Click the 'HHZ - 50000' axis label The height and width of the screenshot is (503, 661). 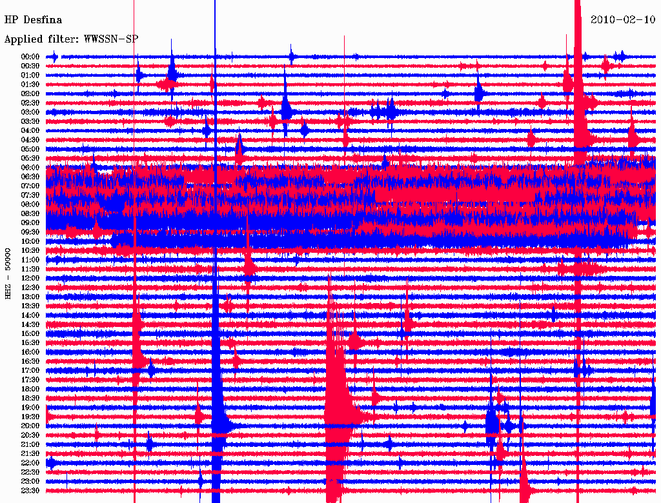tap(8, 273)
